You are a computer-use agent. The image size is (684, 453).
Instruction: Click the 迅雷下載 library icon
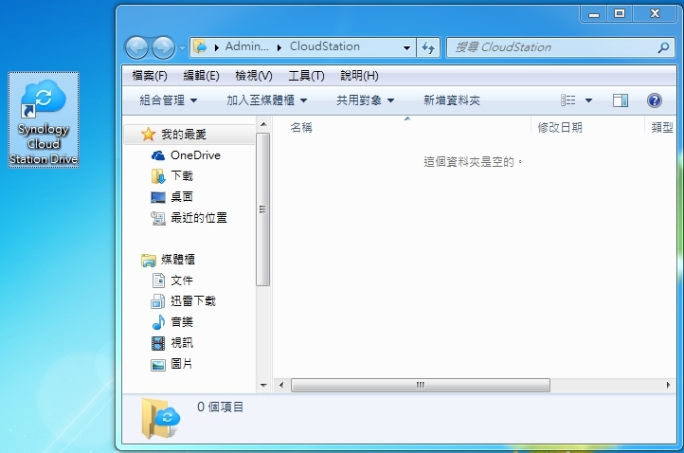158,301
